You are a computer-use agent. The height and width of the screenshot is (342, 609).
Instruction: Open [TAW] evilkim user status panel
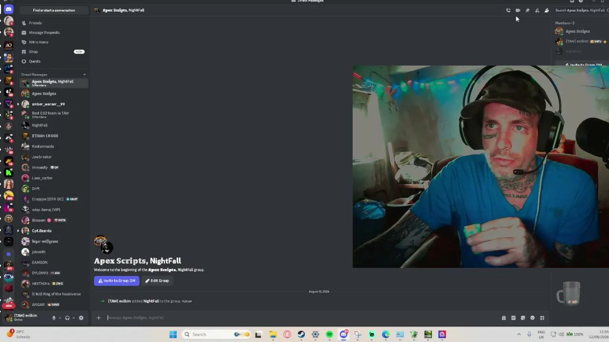click(x=26, y=317)
